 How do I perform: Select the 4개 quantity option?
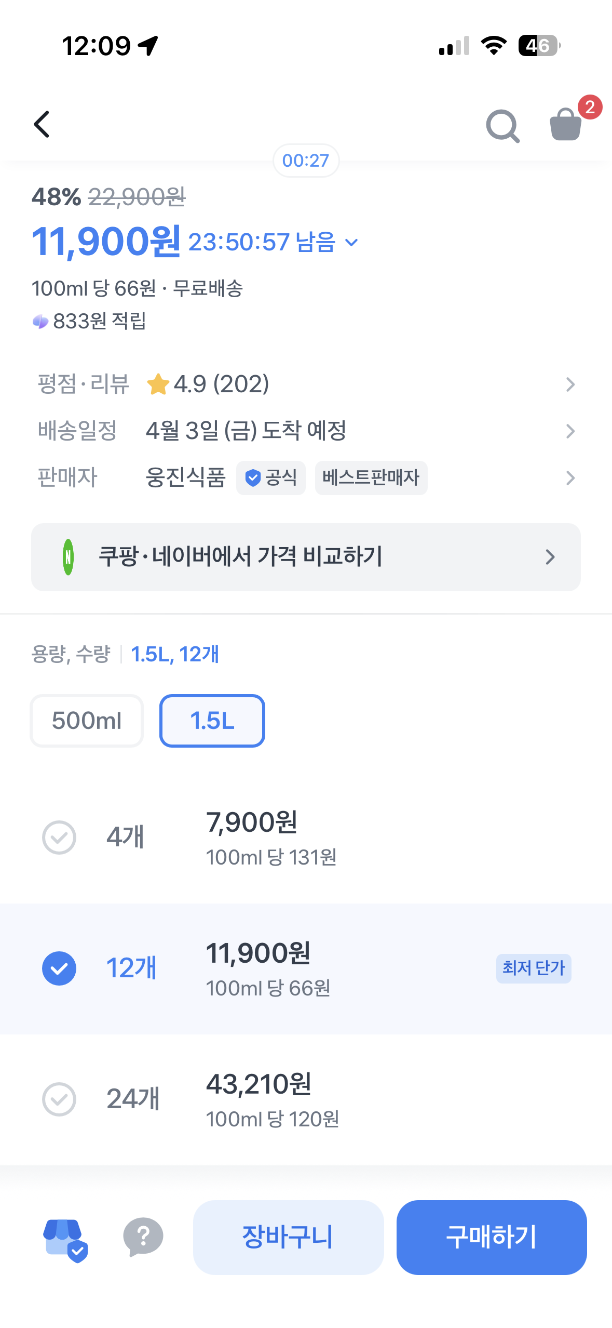[x=306, y=838]
